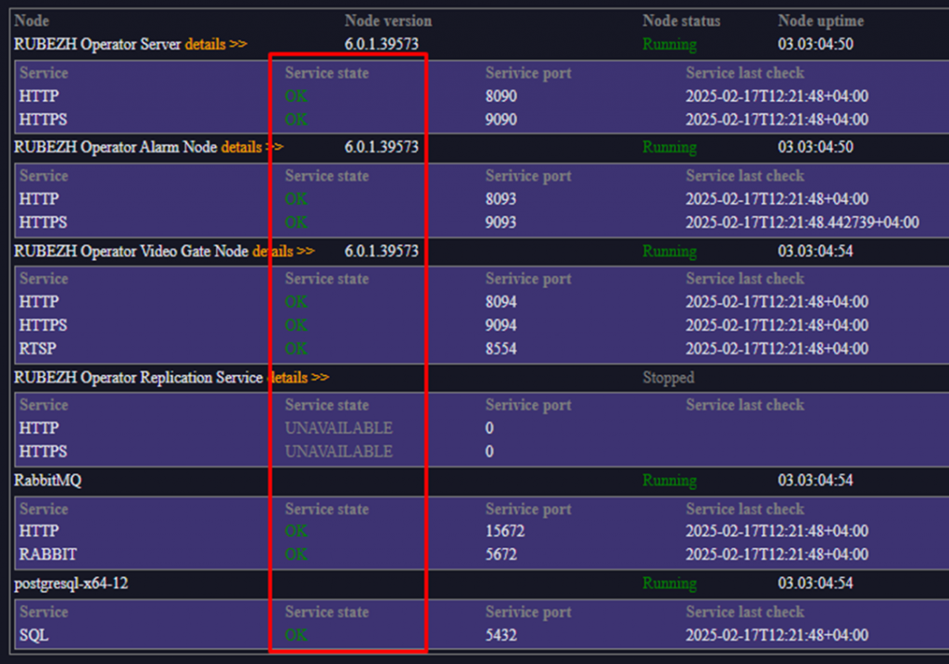Click the SQL service name
The width and height of the screenshot is (949, 664).
click(33, 635)
